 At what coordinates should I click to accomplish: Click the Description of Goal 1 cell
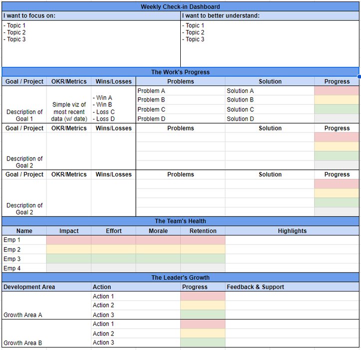[x=24, y=115]
